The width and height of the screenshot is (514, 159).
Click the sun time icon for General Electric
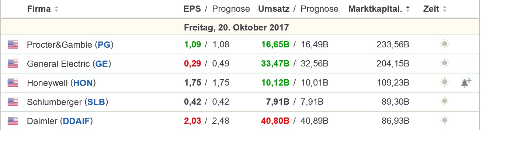(445, 64)
